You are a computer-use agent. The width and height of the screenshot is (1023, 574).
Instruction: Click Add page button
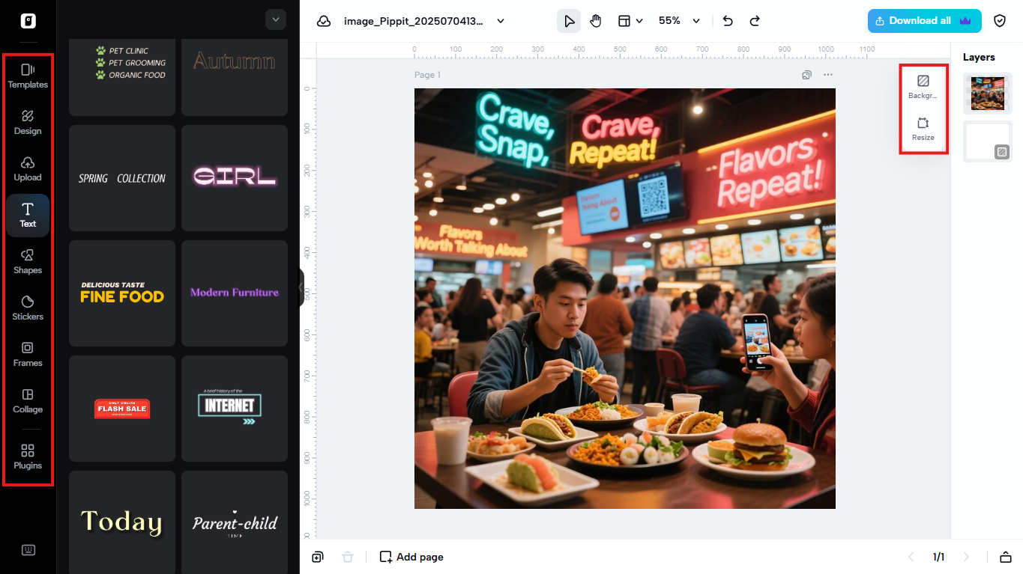pyautogui.click(x=411, y=557)
